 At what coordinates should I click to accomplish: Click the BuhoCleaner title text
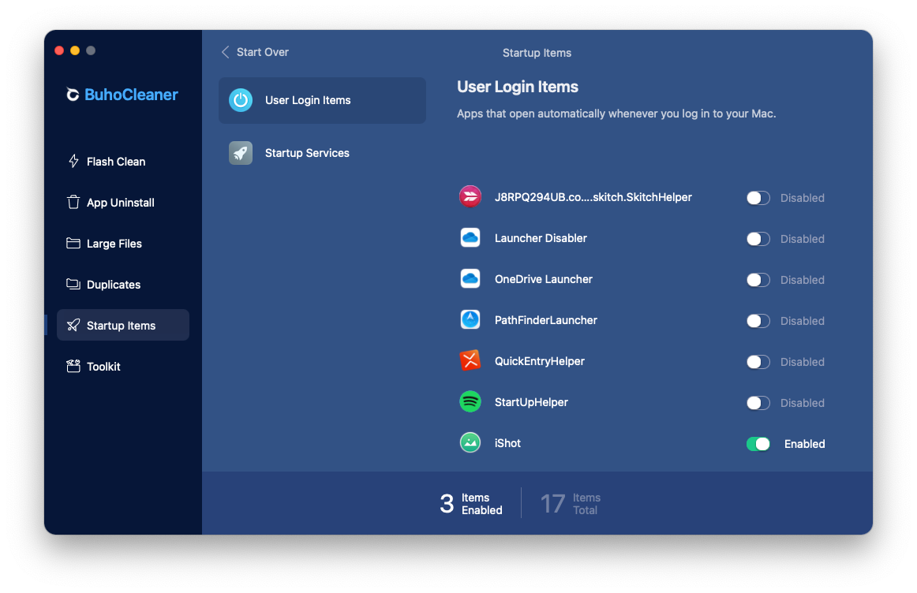click(x=131, y=95)
